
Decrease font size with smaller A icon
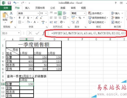[41, 18]
